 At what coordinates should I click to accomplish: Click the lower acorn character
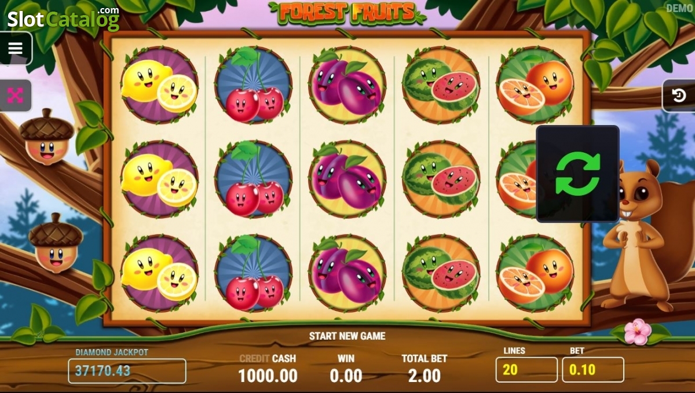[x=56, y=243]
